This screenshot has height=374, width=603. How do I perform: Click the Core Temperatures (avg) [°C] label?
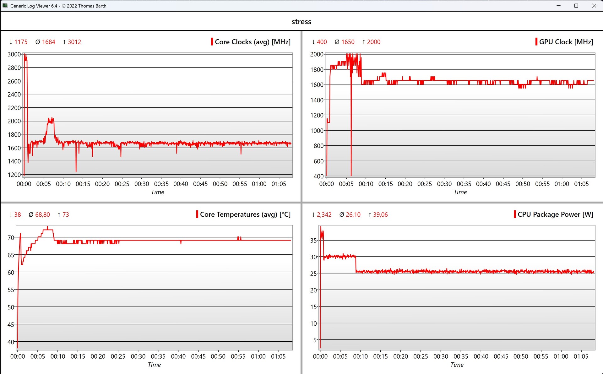click(245, 214)
